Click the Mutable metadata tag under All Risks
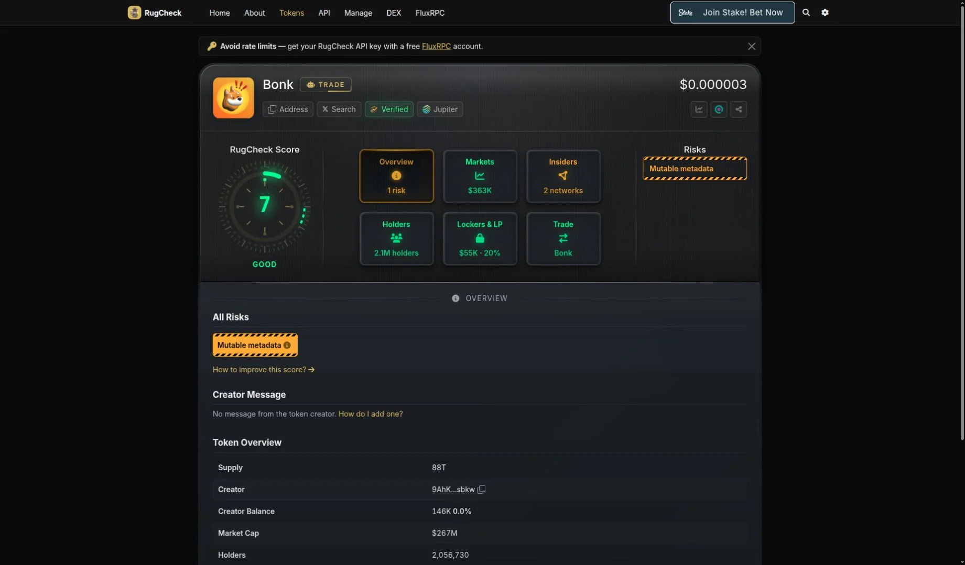The height and width of the screenshot is (565, 965). pos(255,345)
